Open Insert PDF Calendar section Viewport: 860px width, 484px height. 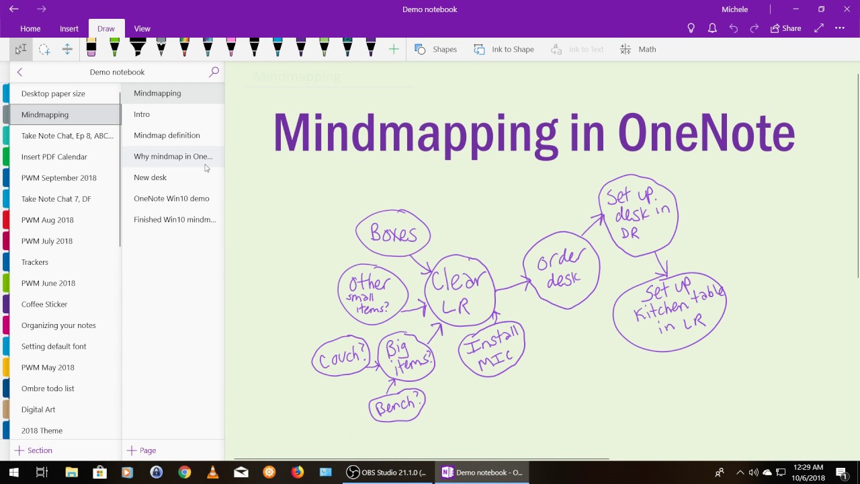64,157
